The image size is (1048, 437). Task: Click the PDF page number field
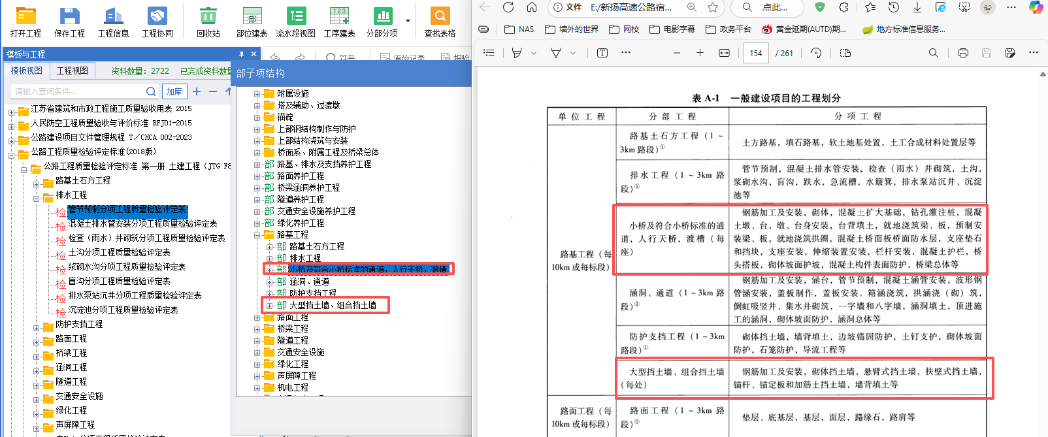coord(755,53)
